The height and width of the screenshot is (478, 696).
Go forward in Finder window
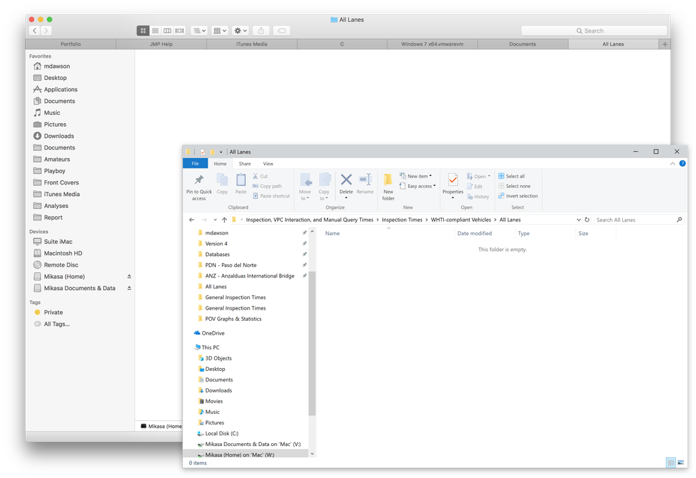point(46,31)
